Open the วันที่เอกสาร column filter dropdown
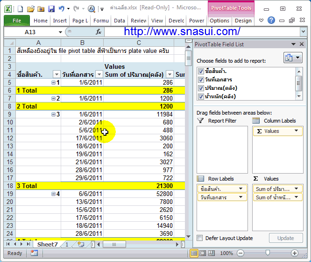 coord(99,74)
